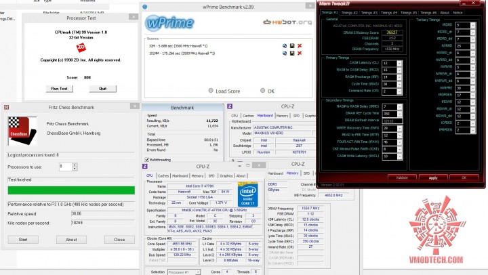Image resolution: width=488 pixels, height=275 pixels.
Task: Delete the 1024M wPrime score red X
Action: pos(300,54)
